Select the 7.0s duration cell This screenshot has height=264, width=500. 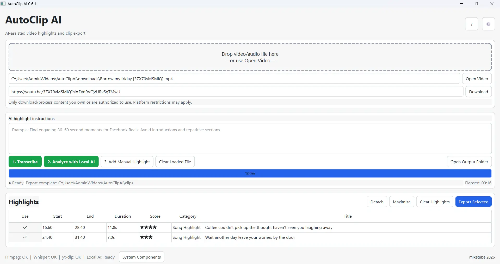point(123,237)
